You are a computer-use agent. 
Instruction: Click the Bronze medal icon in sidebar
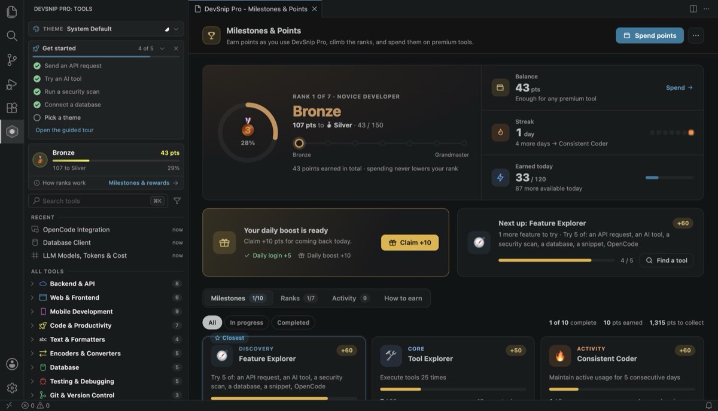(x=41, y=160)
